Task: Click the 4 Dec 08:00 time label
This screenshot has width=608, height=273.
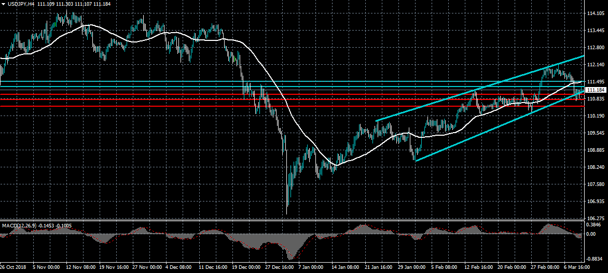Action: point(178,267)
